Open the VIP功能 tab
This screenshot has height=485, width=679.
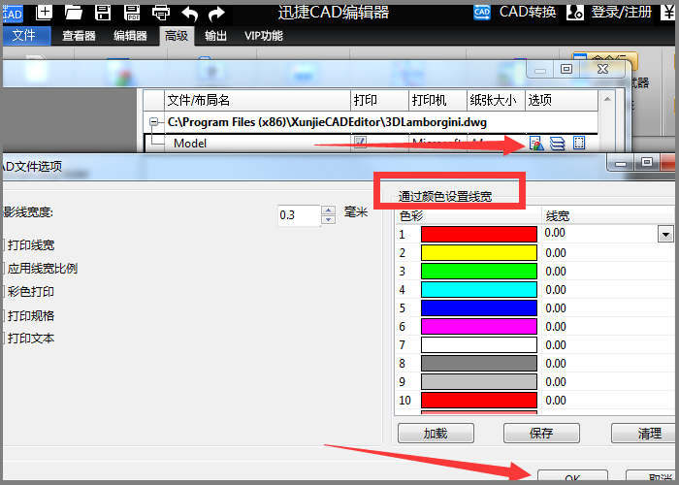264,36
